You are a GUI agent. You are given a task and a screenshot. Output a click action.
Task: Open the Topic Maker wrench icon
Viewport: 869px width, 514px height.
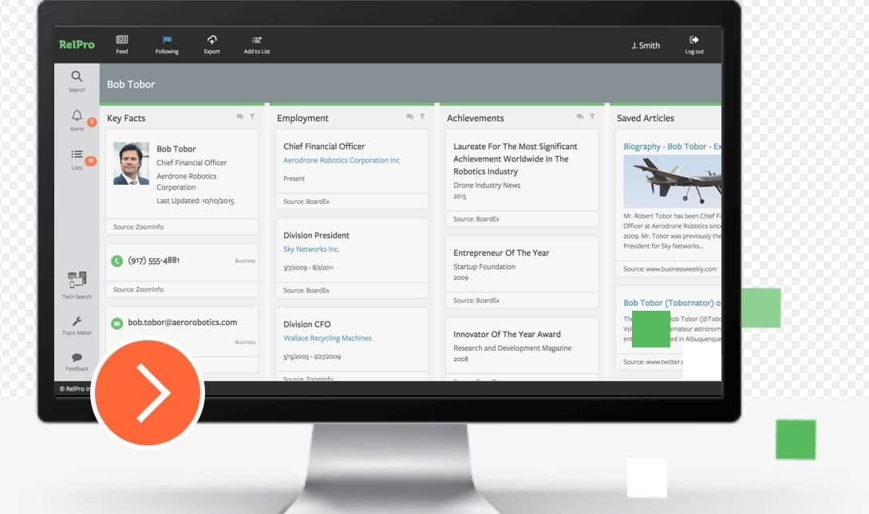77,321
